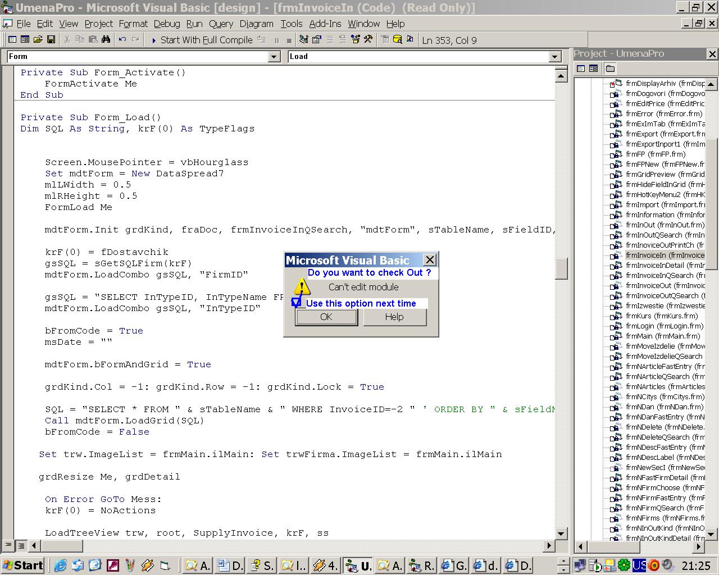Click Start With Full Compile button

coord(202,40)
